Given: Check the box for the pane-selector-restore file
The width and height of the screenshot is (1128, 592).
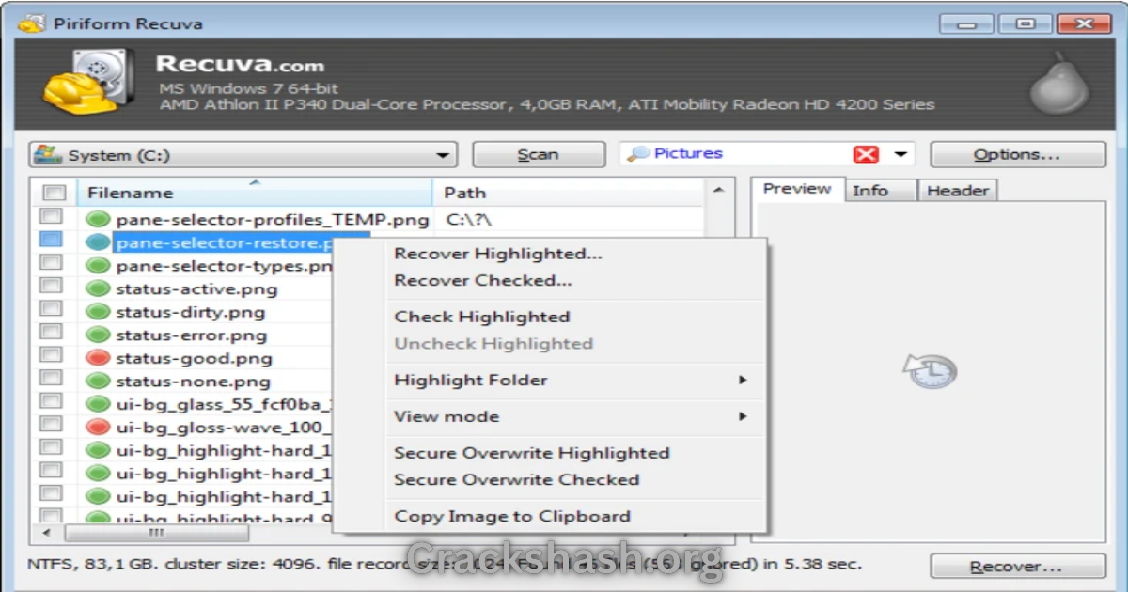Looking at the screenshot, I should (x=51, y=241).
